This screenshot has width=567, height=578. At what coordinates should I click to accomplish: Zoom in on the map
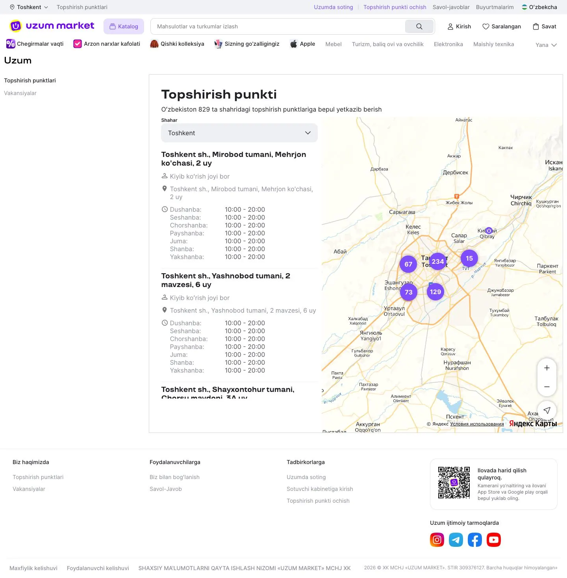[547, 368]
